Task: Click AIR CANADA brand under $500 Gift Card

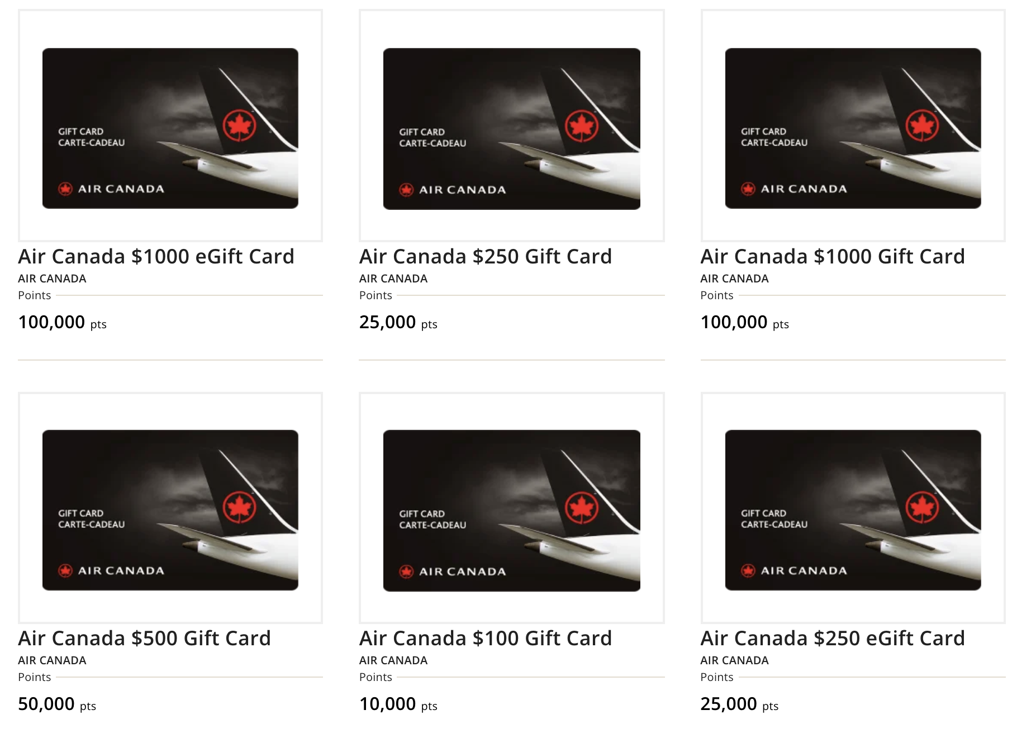Action: pyautogui.click(x=52, y=660)
